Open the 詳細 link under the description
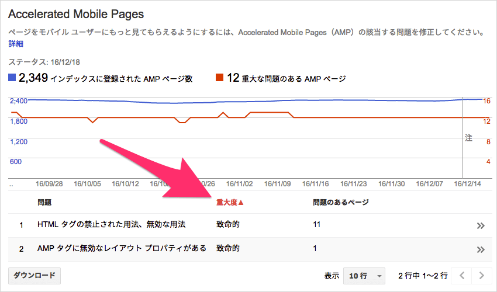This screenshot has height=292, width=497. pyautogui.click(x=16, y=44)
